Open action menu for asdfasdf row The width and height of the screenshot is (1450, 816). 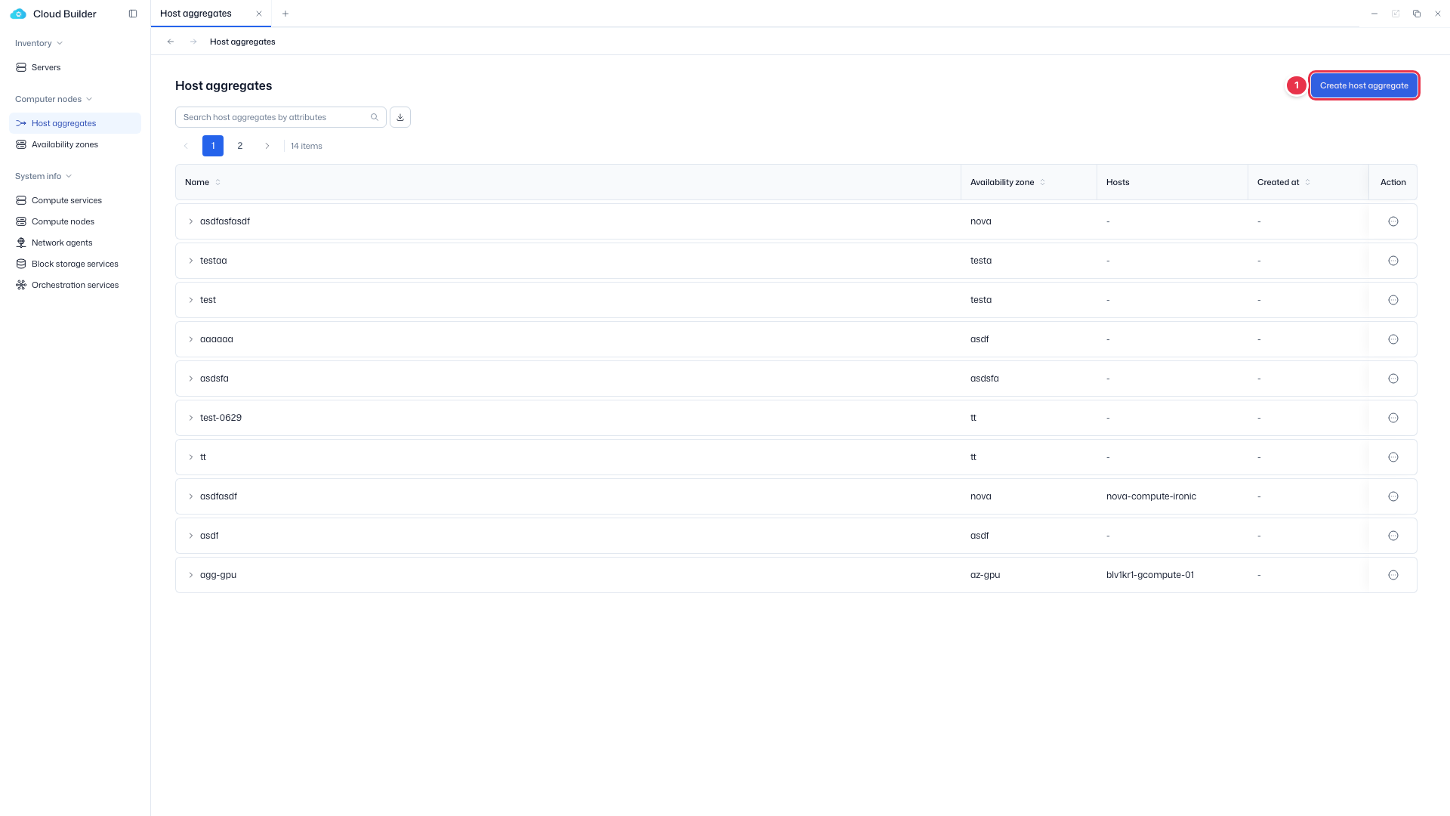(x=1393, y=496)
